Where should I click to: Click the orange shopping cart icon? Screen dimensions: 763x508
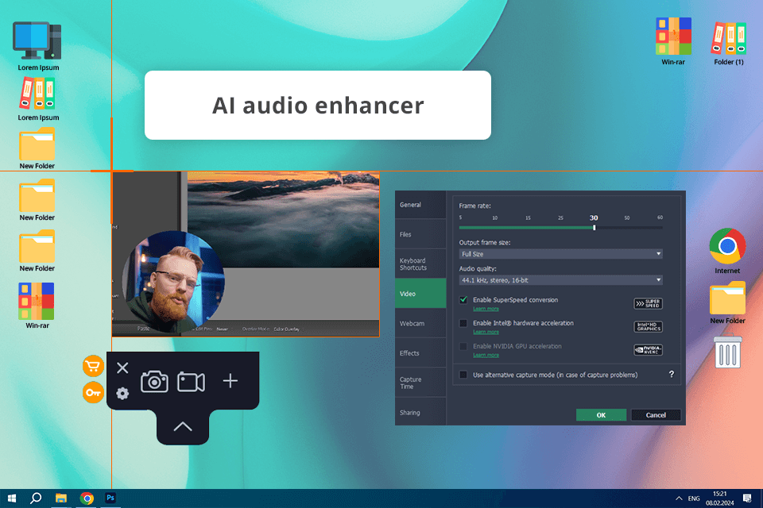tap(93, 366)
